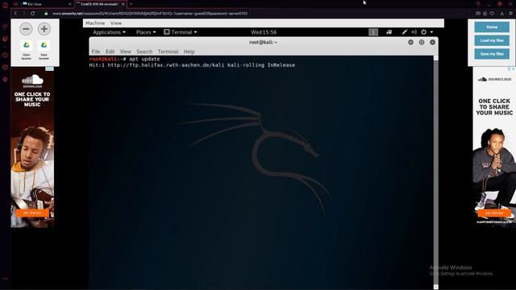Click the Twitch icon in Opera sidebar

point(5,39)
